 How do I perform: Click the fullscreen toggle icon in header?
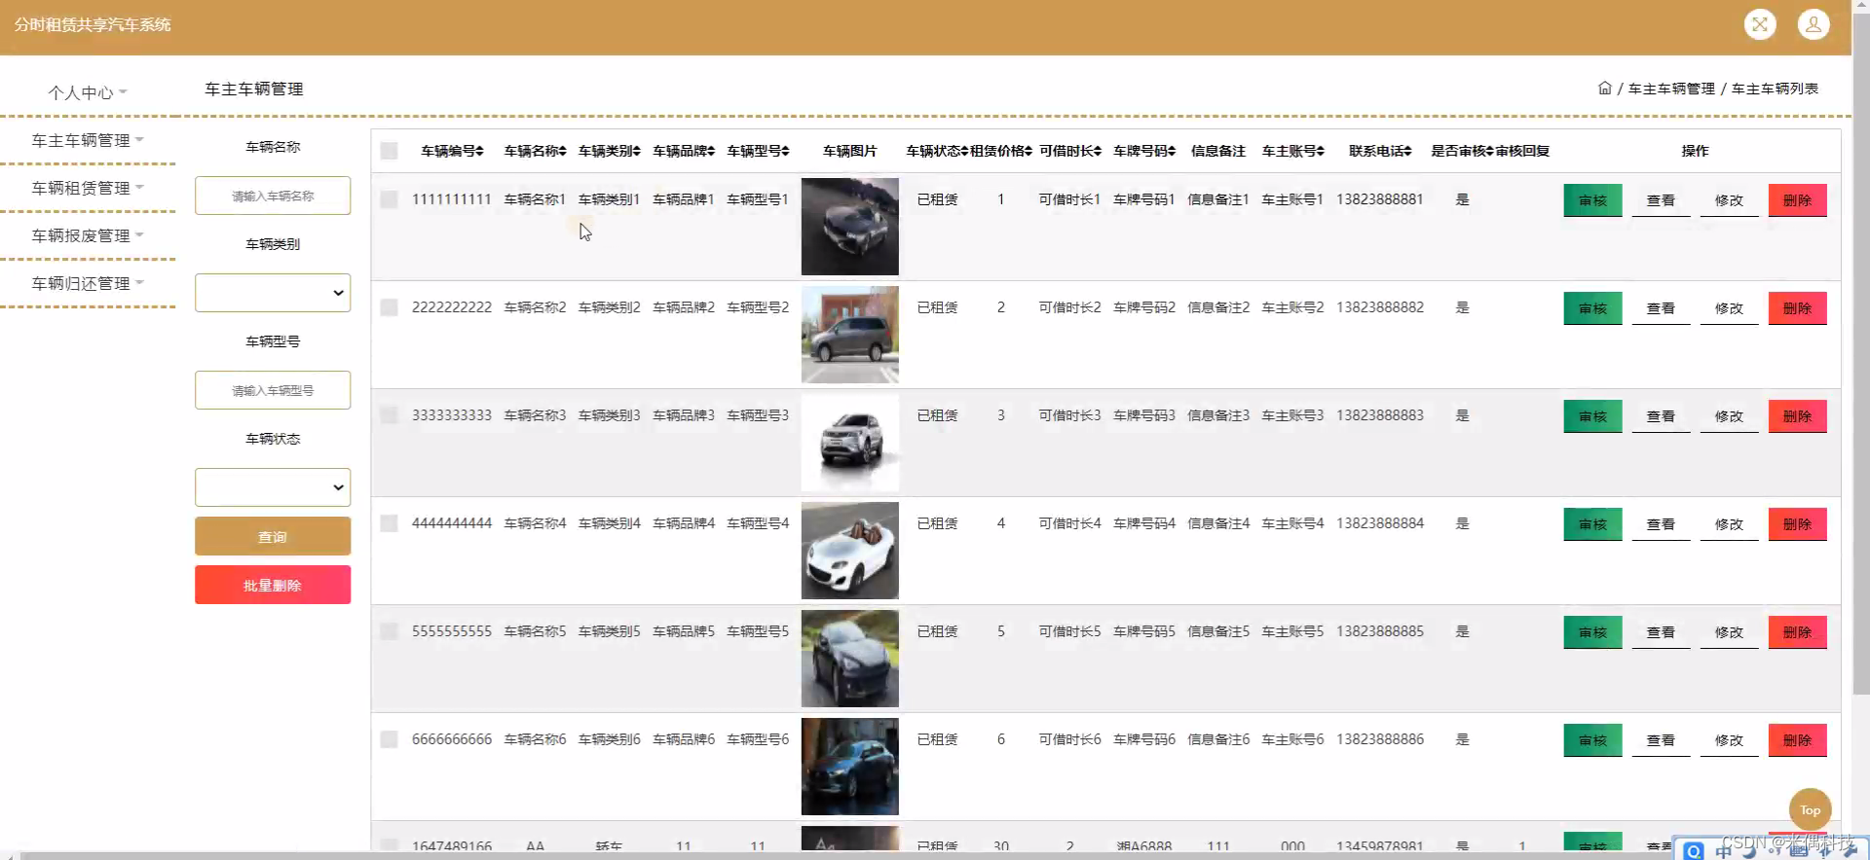point(1760,24)
